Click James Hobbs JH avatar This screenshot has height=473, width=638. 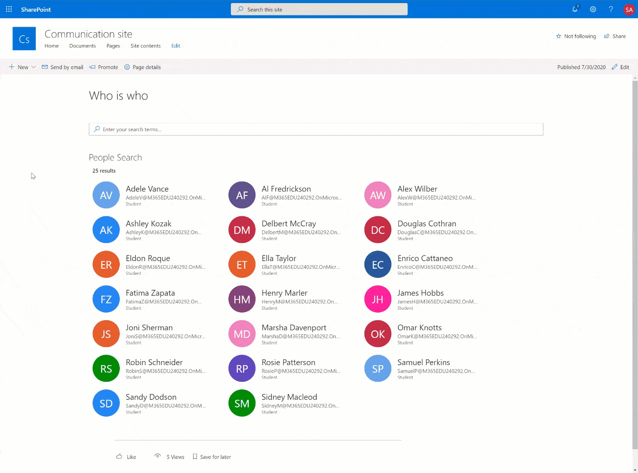coord(378,299)
